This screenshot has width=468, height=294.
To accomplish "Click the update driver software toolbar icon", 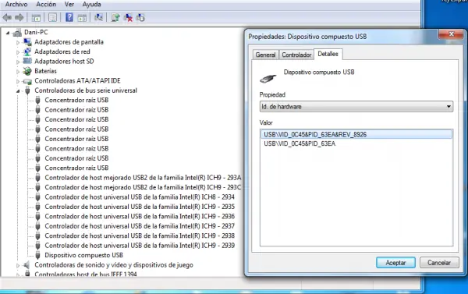I will pyautogui.click(x=115, y=18).
